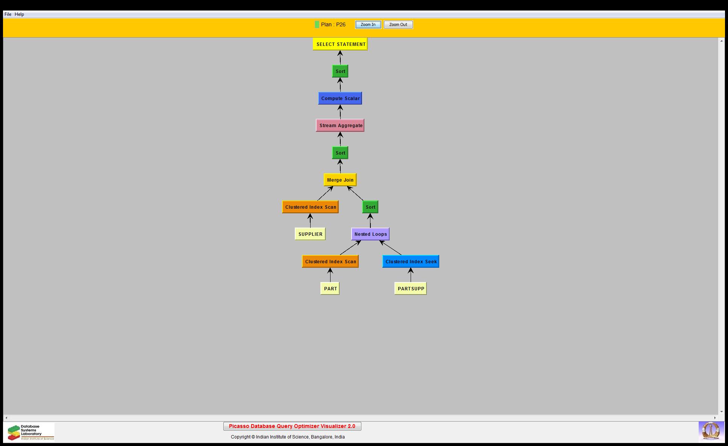Screen dimensions: 728x446
Task: Click the PART table node
Action: (x=330, y=288)
